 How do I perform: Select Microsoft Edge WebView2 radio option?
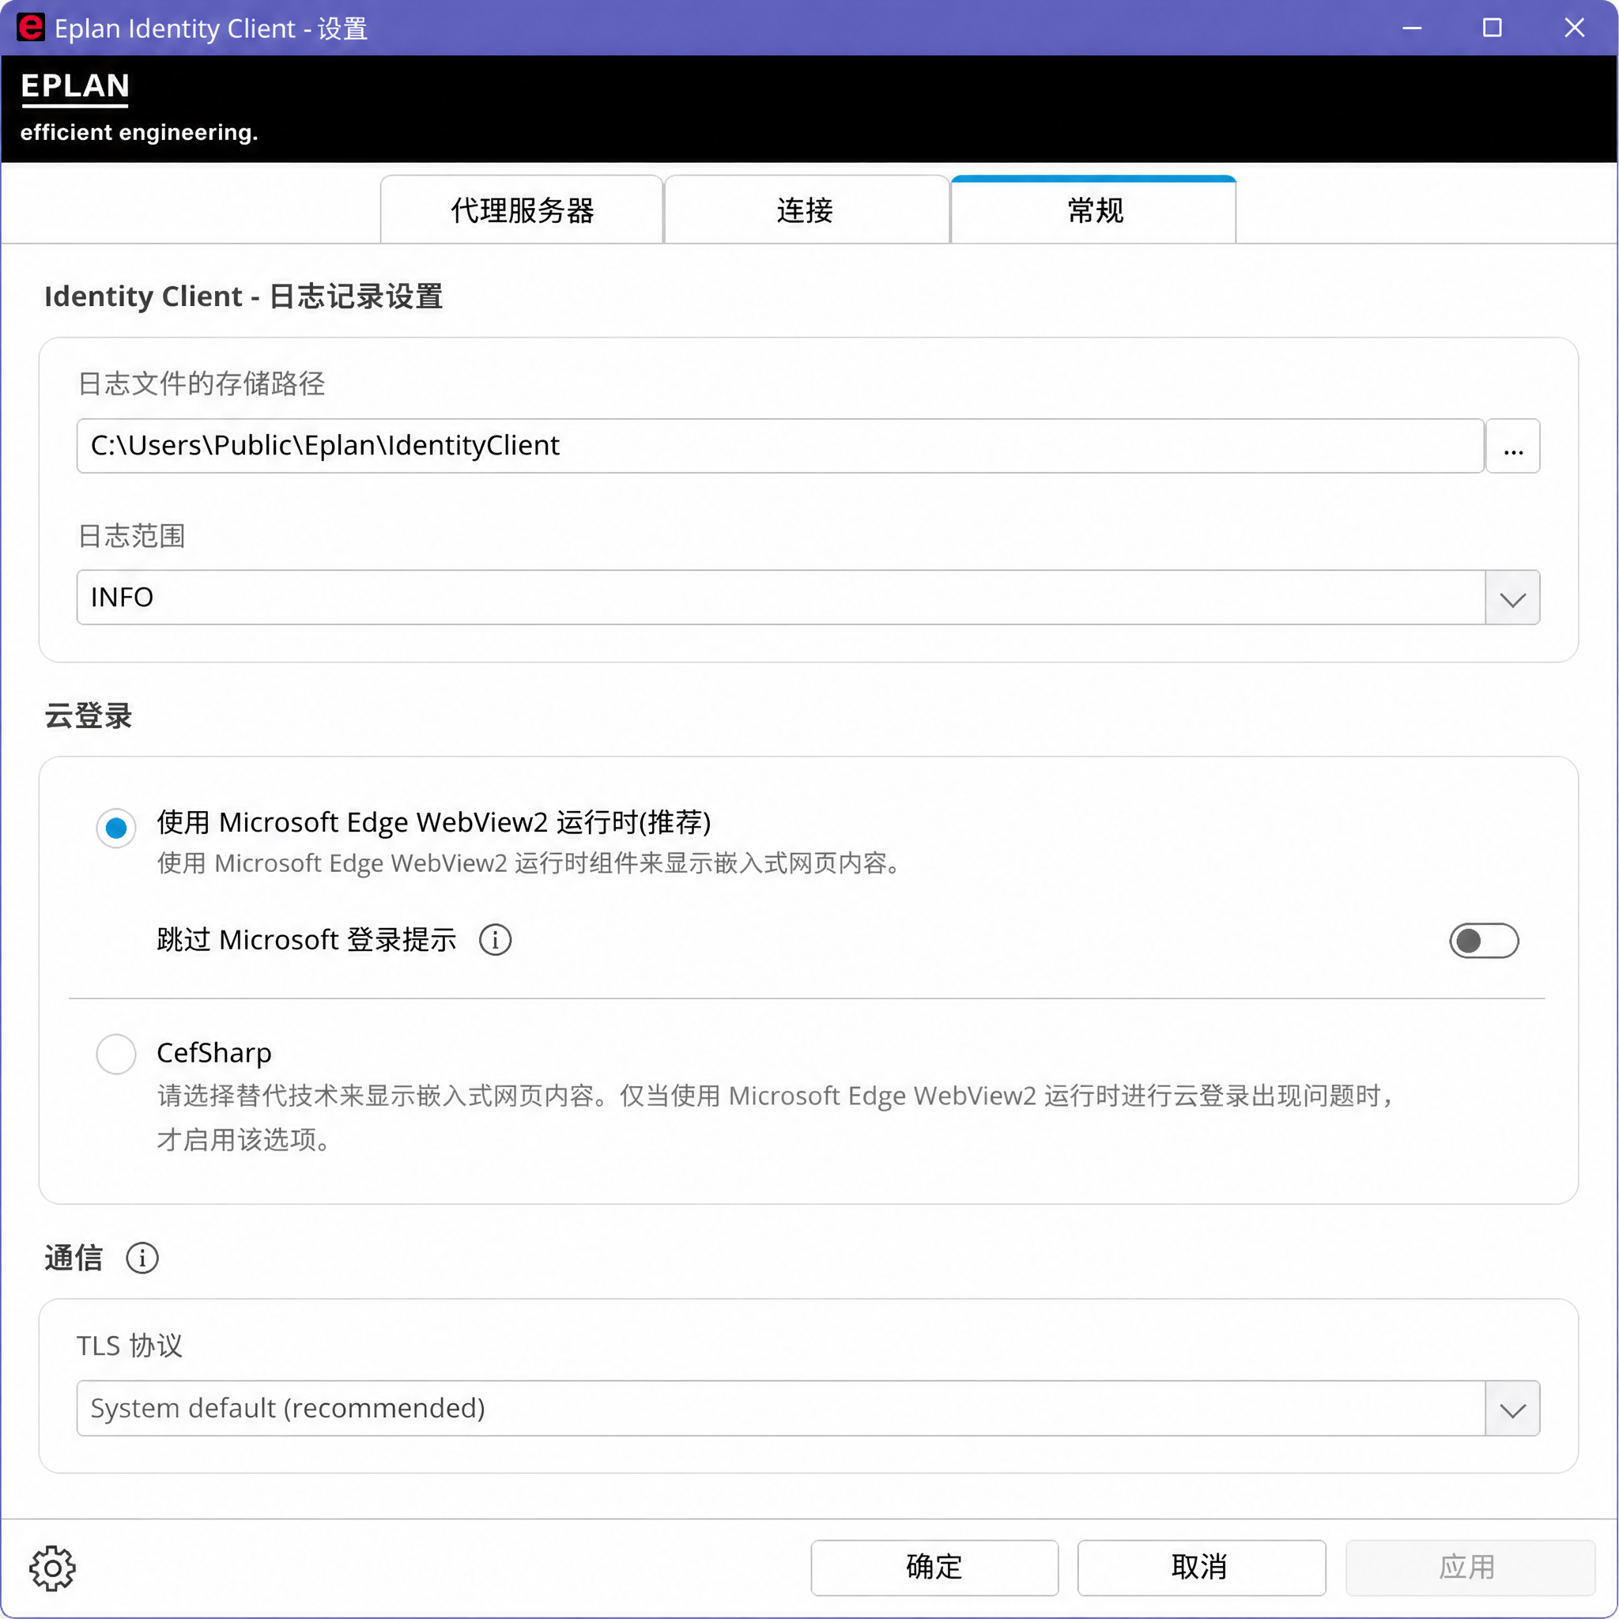[116, 828]
